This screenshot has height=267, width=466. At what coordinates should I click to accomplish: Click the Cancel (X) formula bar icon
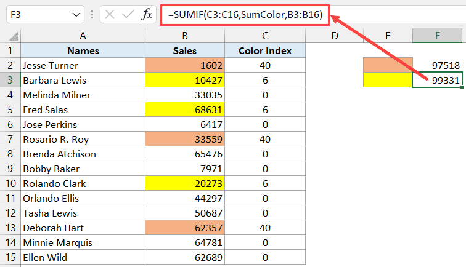110,14
